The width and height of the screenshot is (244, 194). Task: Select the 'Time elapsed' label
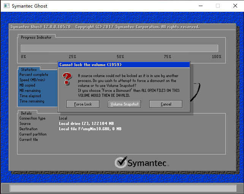coord(30,96)
